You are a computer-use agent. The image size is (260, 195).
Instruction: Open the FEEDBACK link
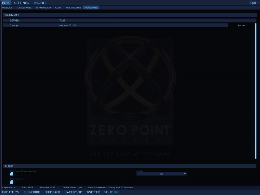click(x=52, y=192)
